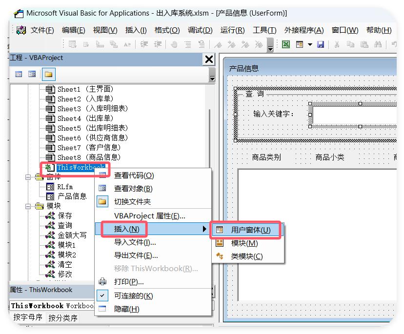Viewport: 404px width, 334px height.
Task: Click the Previous Bookmark icon
Action: pyautogui.click(x=245, y=44)
